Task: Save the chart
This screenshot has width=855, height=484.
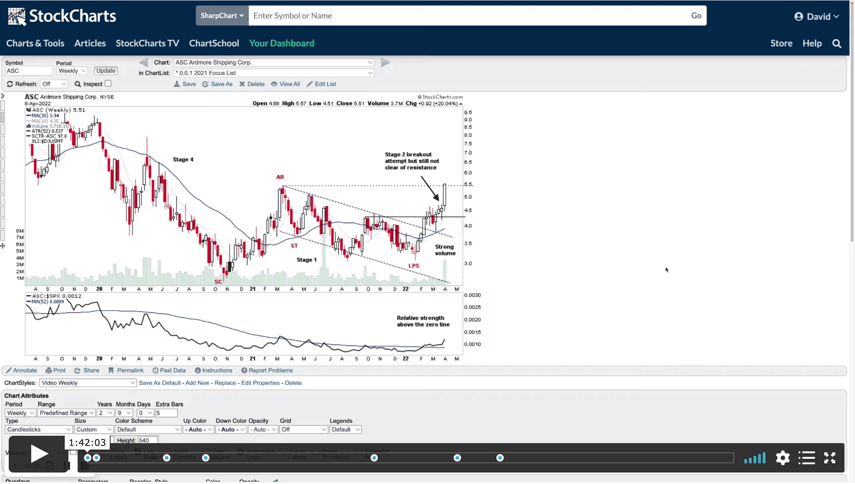Action: tap(185, 84)
